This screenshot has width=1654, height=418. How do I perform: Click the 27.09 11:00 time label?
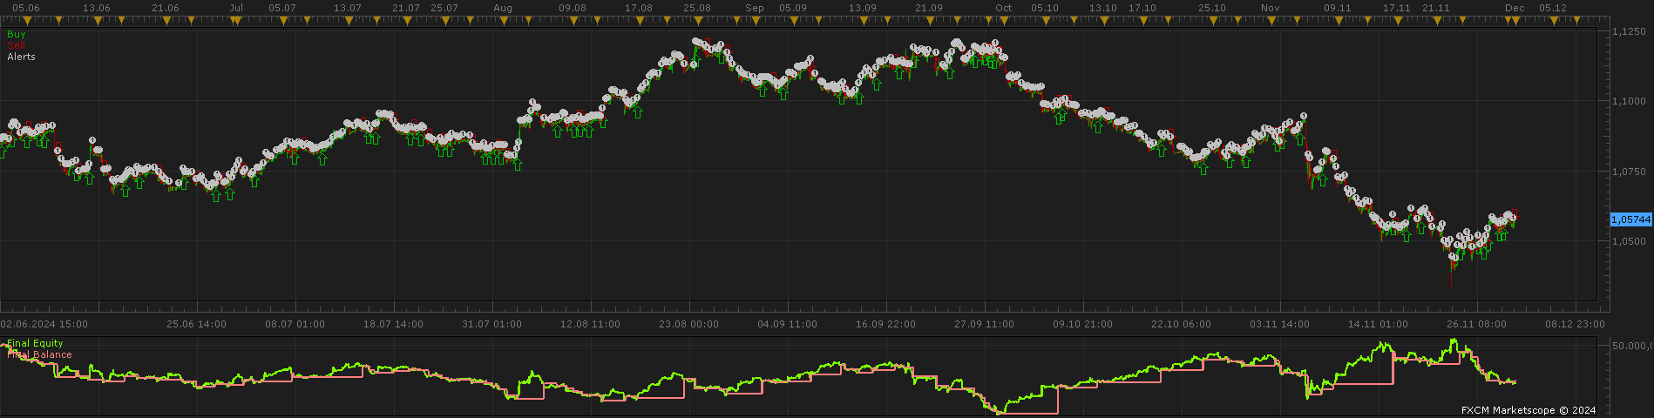click(x=984, y=324)
